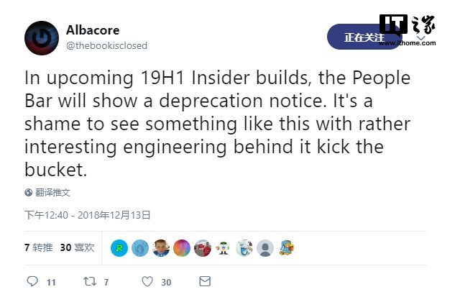Open direct message envelope icon
This screenshot has height=292, width=455.
[x=203, y=282]
